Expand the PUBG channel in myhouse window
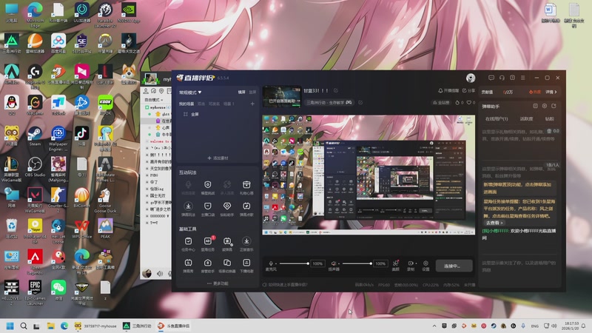This screenshot has width=592, height=333. [x=147, y=175]
